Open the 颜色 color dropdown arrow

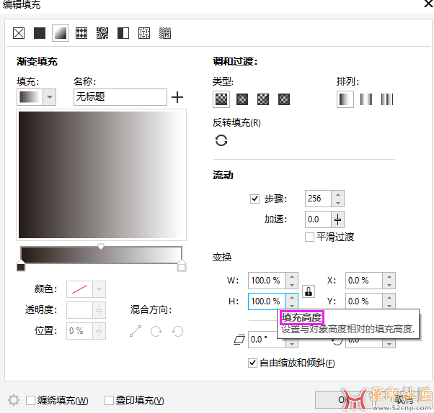pyautogui.click(x=99, y=289)
